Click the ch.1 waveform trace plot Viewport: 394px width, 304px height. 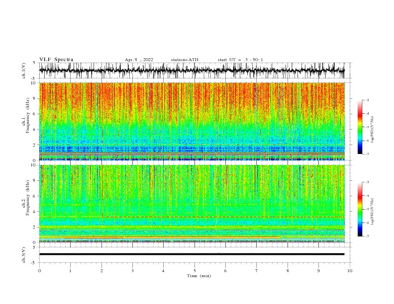tap(192, 71)
